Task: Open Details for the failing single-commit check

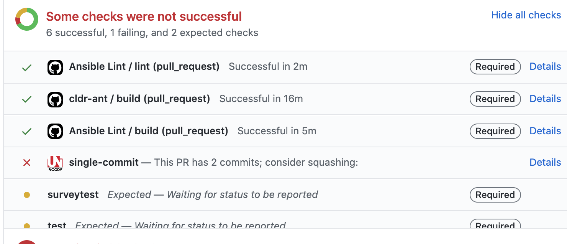Action: pyautogui.click(x=545, y=162)
